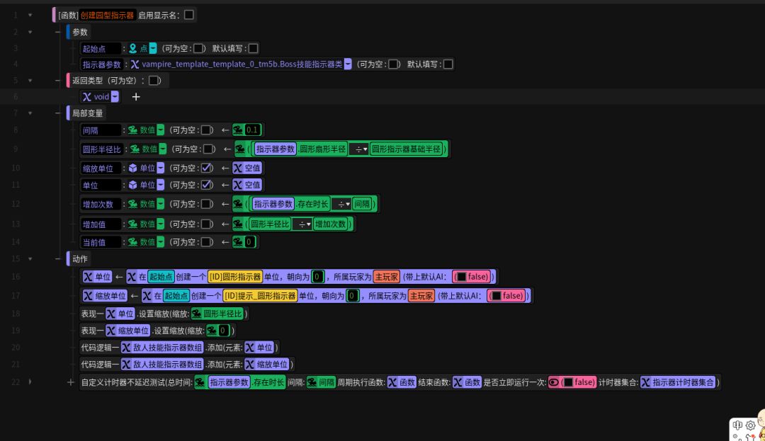Toggle 默认填写 checkbox on 起始点 row

tap(253, 48)
